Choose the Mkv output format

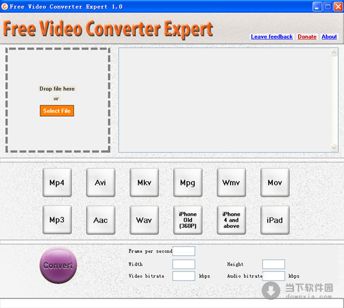(x=144, y=183)
